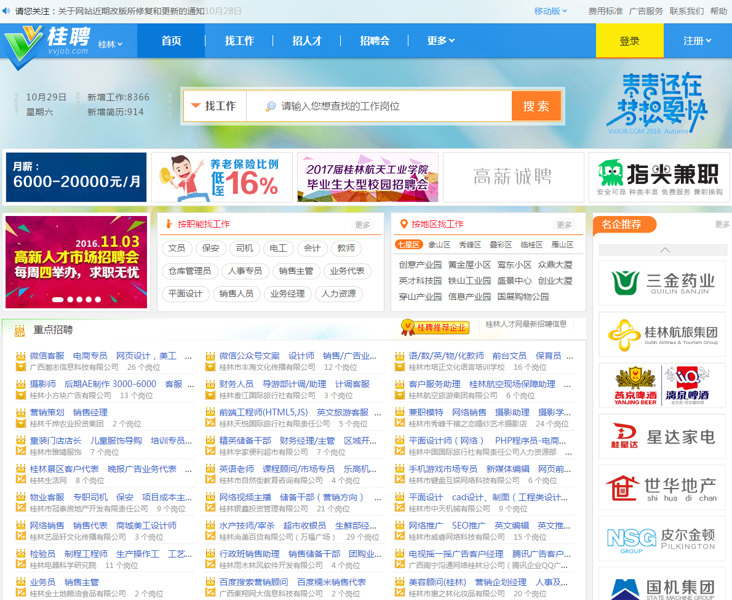The height and width of the screenshot is (600, 732).
Task: Click the job function icon by 按职能找工作
Action: [169, 224]
